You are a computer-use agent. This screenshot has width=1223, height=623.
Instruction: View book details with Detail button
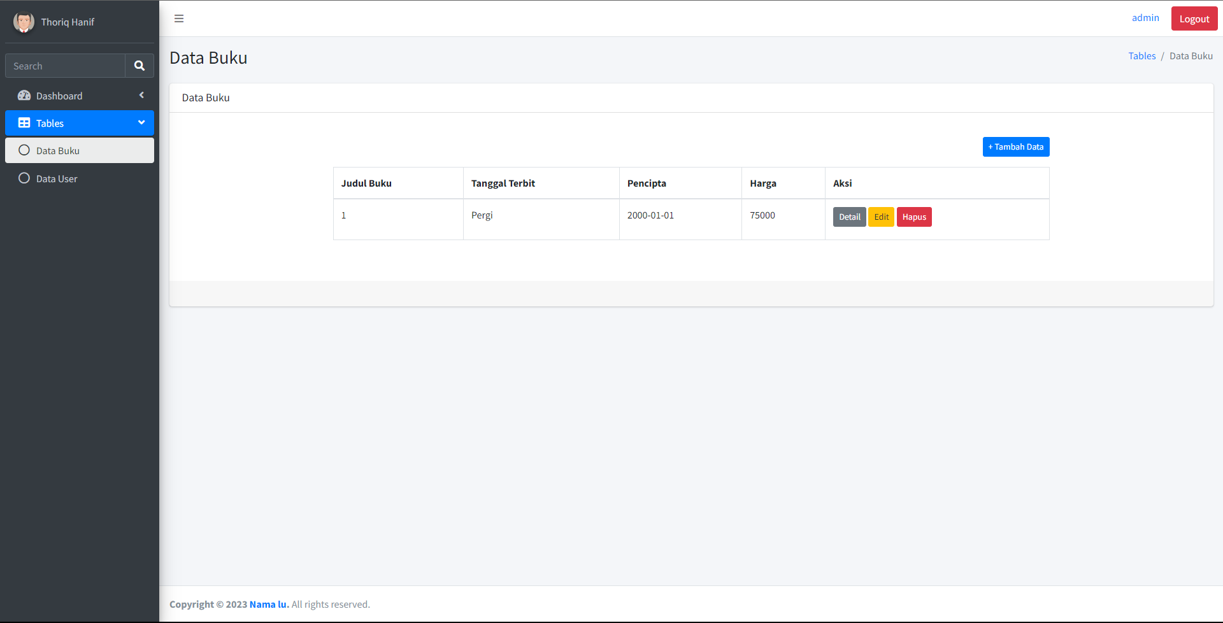pyautogui.click(x=849, y=217)
